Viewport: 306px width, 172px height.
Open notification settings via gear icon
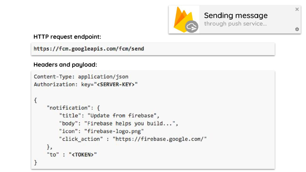[297, 29]
